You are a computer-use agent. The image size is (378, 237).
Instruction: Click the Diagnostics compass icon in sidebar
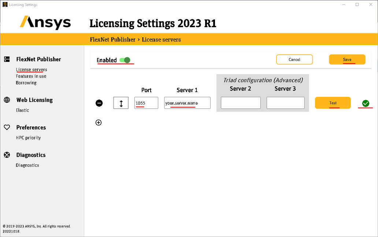coord(7,155)
